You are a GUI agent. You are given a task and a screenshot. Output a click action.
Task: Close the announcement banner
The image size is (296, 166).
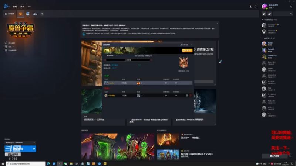tap(217, 23)
